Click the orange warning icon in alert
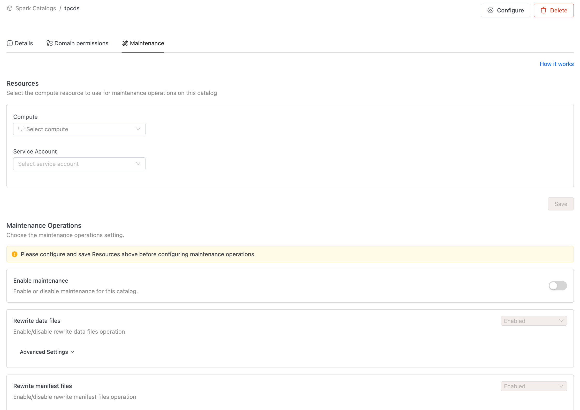580x410 pixels. click(14, 254)
